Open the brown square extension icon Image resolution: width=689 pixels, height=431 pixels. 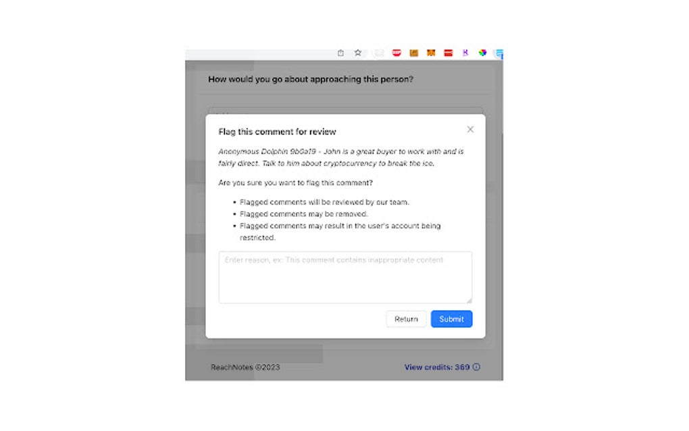413,53
